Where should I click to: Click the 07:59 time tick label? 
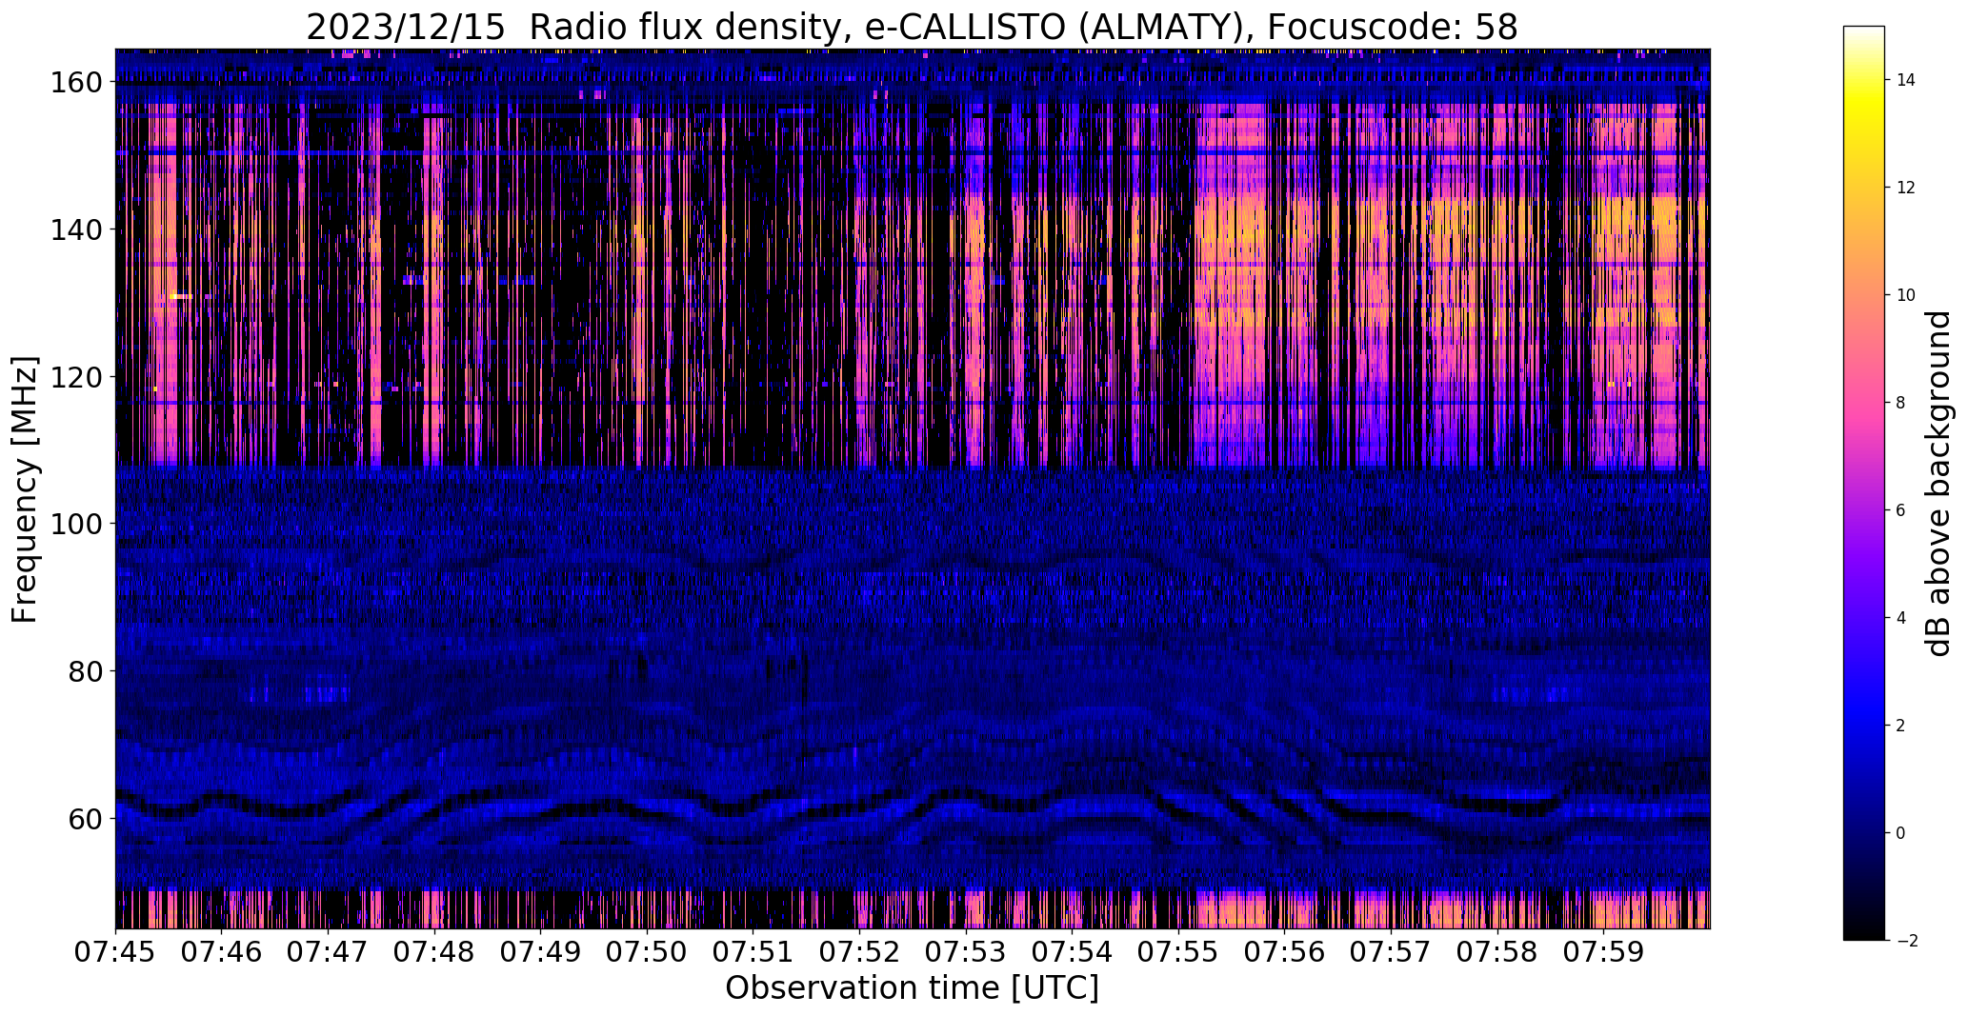pos(1604,952)
